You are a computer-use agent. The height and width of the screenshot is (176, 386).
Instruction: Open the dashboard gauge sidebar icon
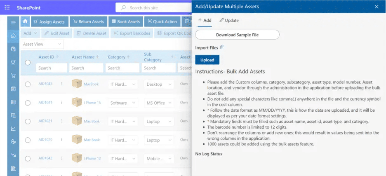[x=13, y=49]
